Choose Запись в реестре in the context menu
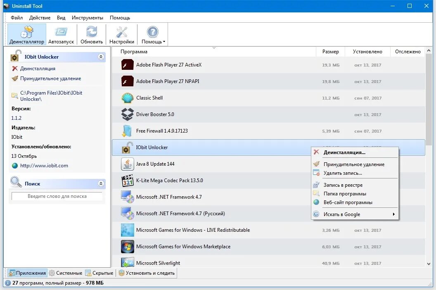This screenshot has height=290, width=436. pos(355,185)
